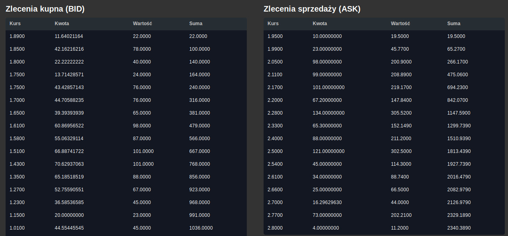Click the Kurs column header in BID table
This screenshot has height=236, width=508.
15,23
